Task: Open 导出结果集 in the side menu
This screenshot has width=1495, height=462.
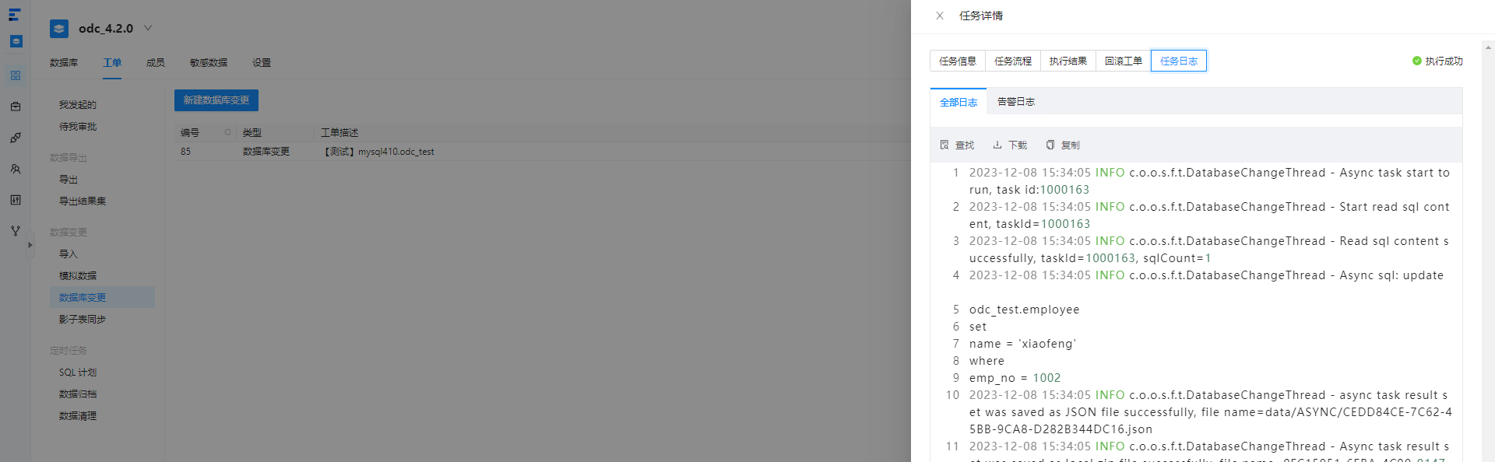Action: 83,201
